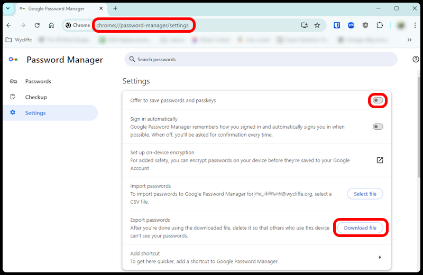The image size is (423, 275).
Task: Click the install app icon in address bar
Action: (305, 25)
